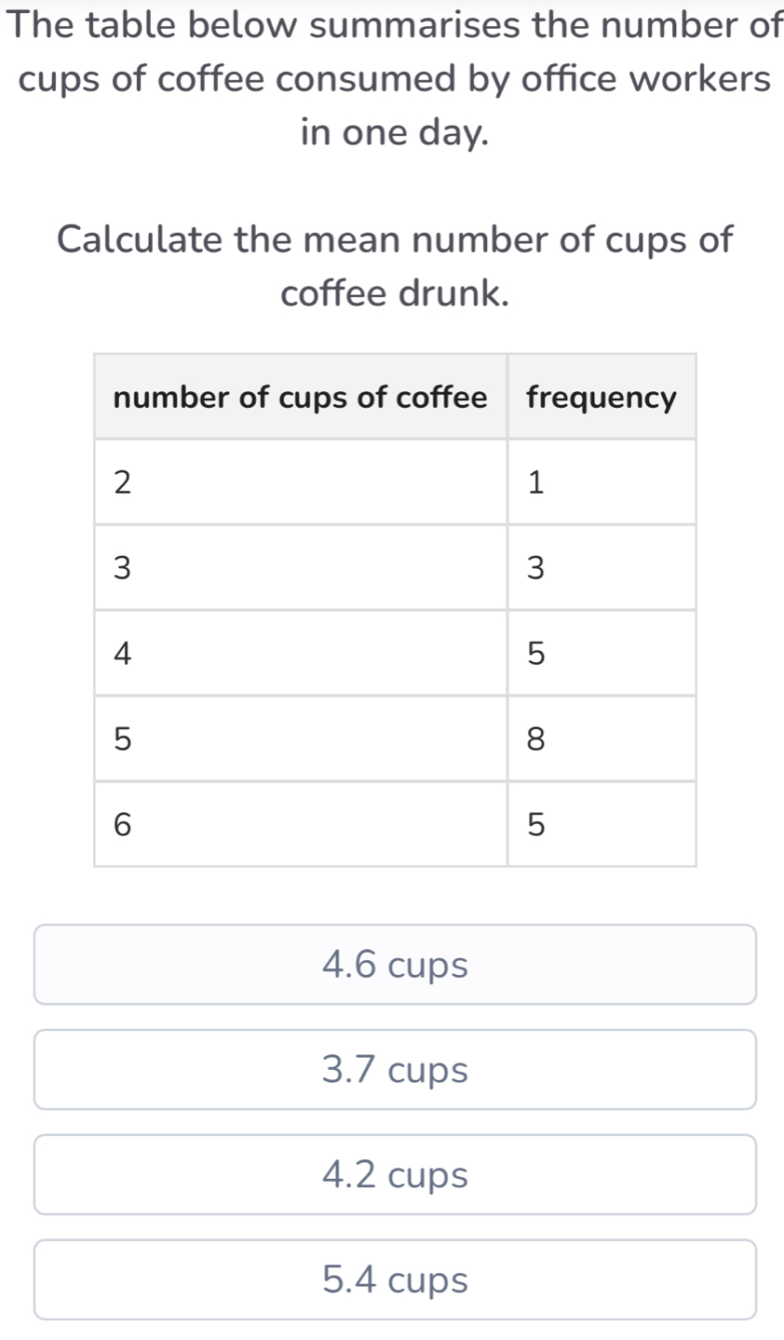
Task: Click the question title about mean cups of coffee
Action: [x=392, y=266]
